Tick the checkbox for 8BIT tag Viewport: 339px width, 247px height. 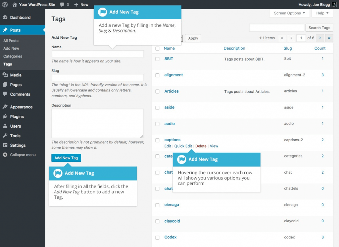click(157, 59)
